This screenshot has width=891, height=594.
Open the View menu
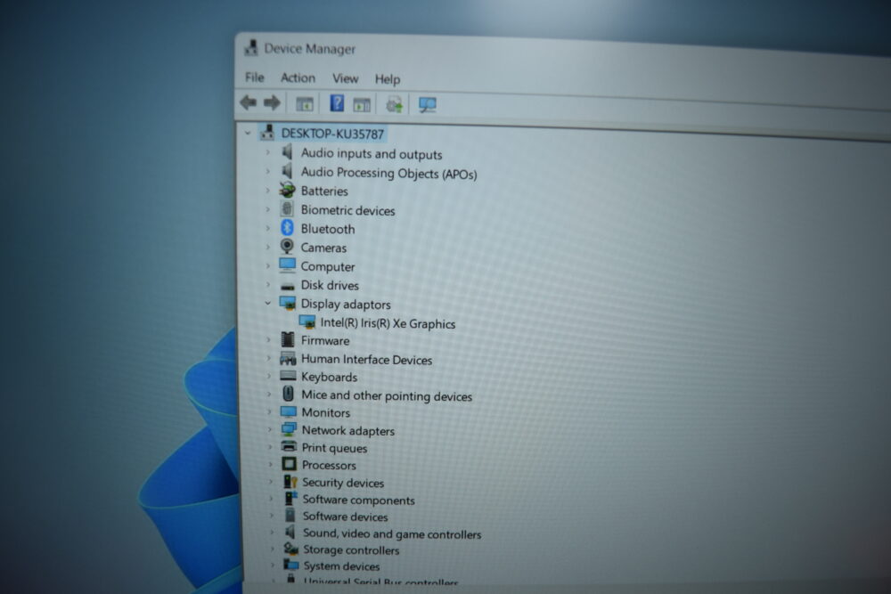pos(345,77)
